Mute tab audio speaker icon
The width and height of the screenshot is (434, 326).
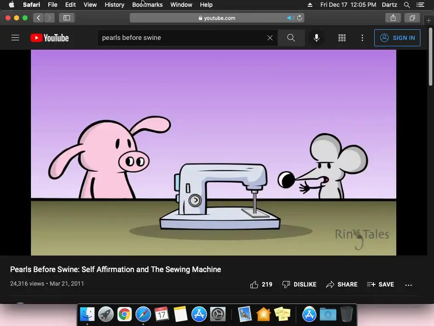pos(290,18)
